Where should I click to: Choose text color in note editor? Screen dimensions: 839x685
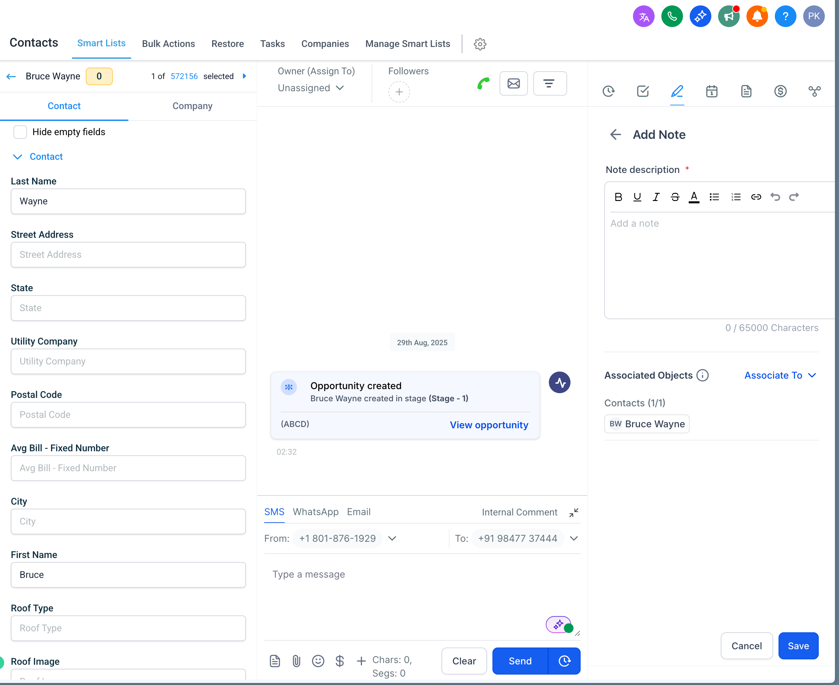(x=694, y=197)
